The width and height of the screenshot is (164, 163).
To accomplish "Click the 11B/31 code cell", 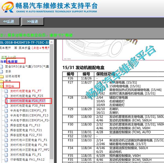I will [86, 132].
